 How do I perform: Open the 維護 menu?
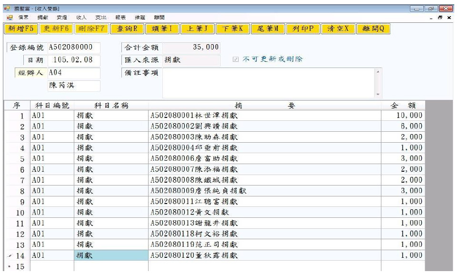pos(140,18)
